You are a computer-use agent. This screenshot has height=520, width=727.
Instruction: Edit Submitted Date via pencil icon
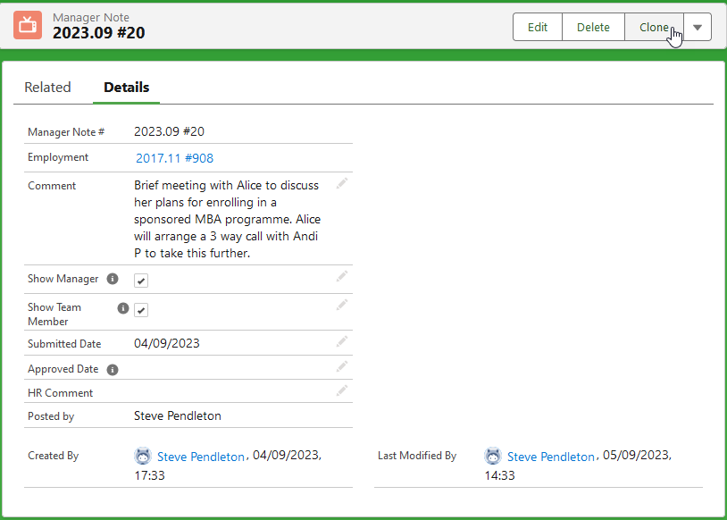coord(341,341)
